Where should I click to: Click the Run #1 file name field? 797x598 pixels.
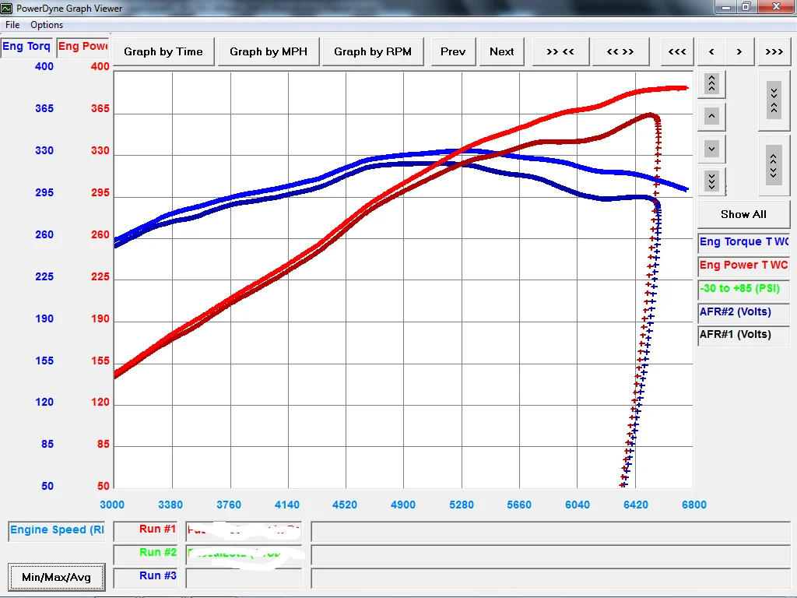click(244, 531)
